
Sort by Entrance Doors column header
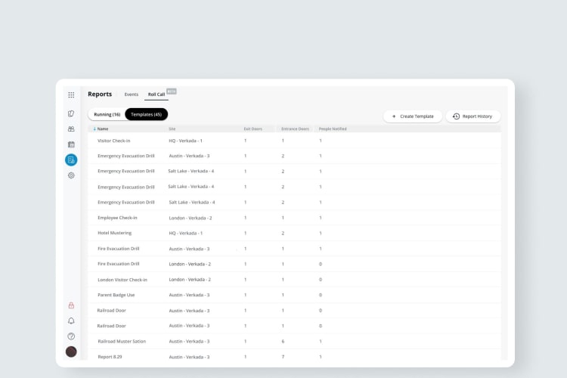coord(295,129)
